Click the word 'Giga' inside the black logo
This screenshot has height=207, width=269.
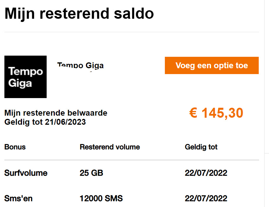20,83
